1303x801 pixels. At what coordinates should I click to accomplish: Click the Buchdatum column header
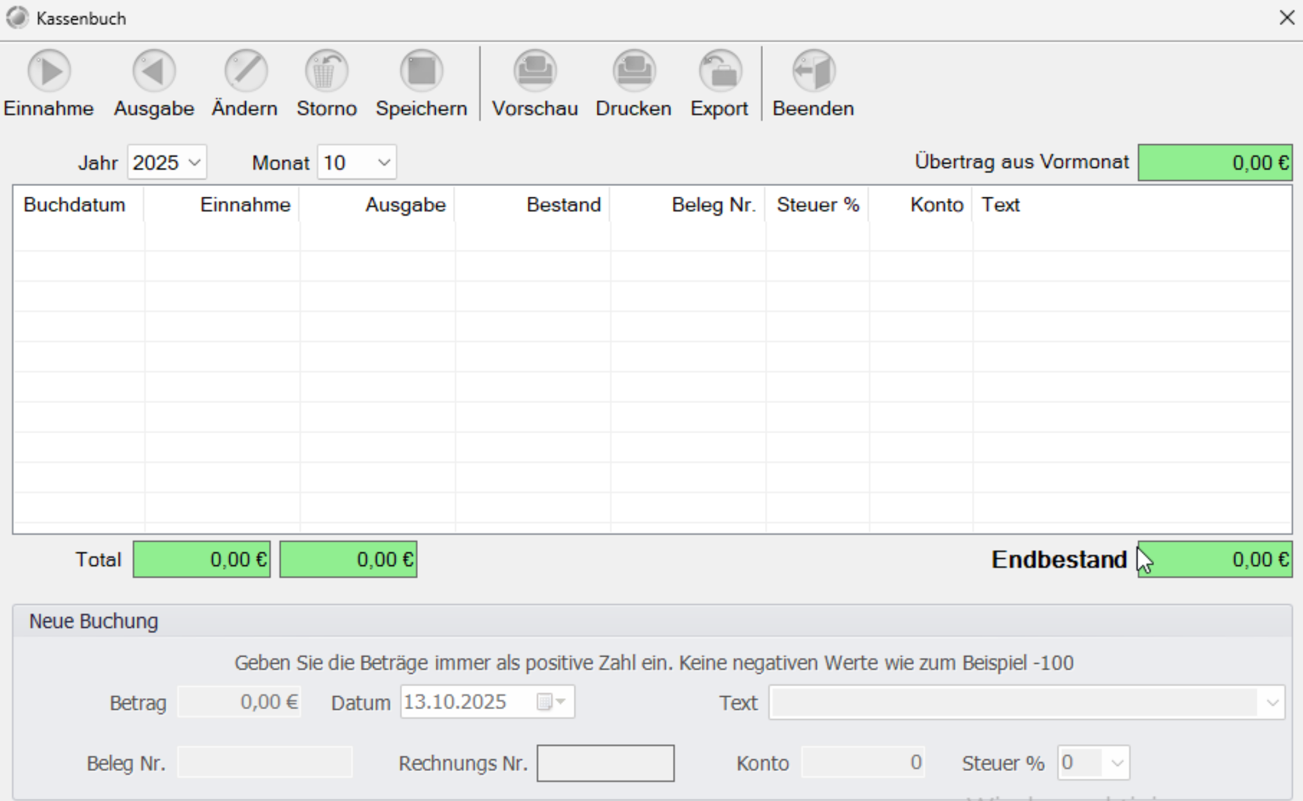[79, 204]
